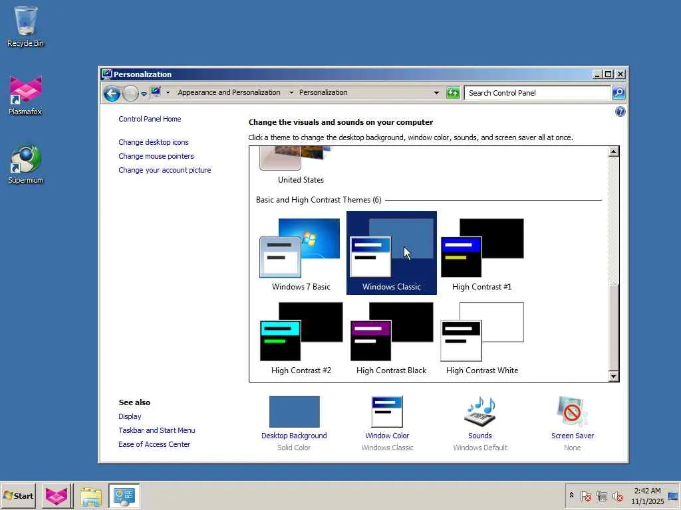Launch the Supermium desktop shortcut
681x510 pixels.
point(26,165)
